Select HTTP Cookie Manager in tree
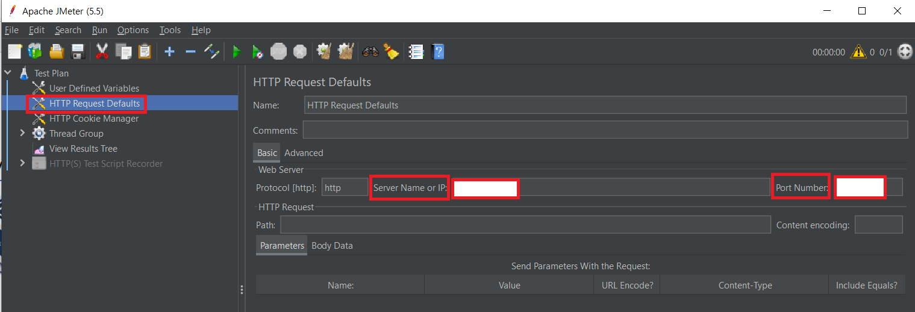This screenshot has width=915, height=312. (x=94, y=119)
